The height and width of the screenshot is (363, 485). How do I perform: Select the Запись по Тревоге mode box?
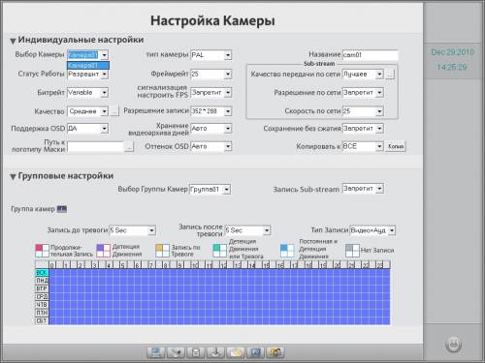tap(162, 251)
